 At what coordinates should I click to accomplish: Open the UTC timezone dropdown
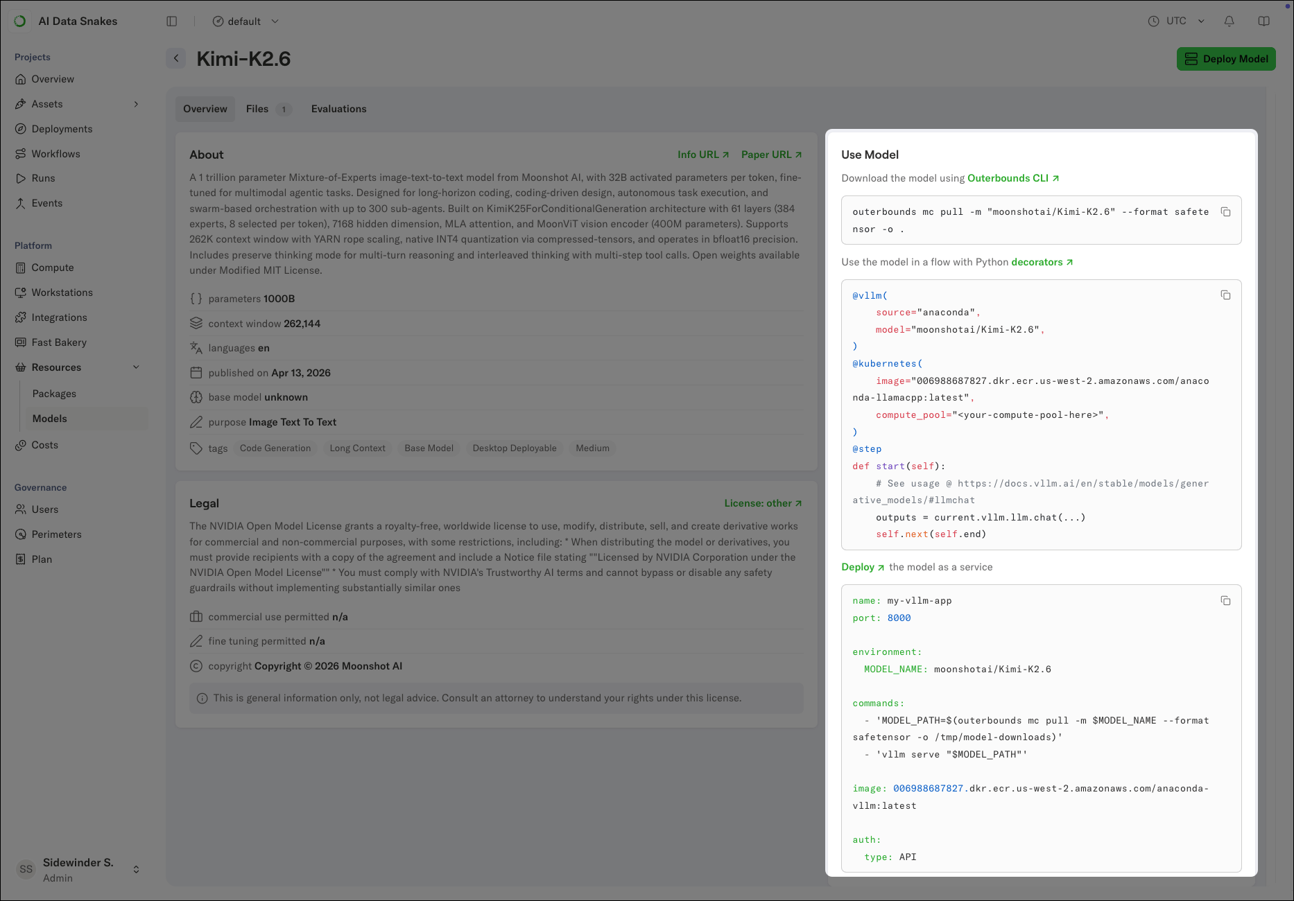[1177, 21]
